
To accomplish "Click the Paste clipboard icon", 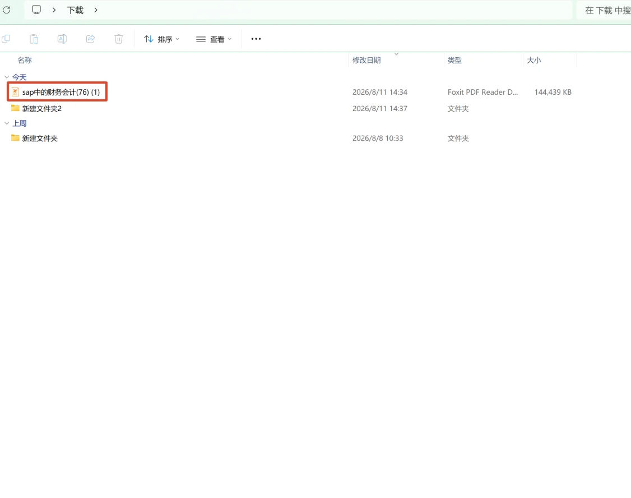I will [x=34, y=39].
